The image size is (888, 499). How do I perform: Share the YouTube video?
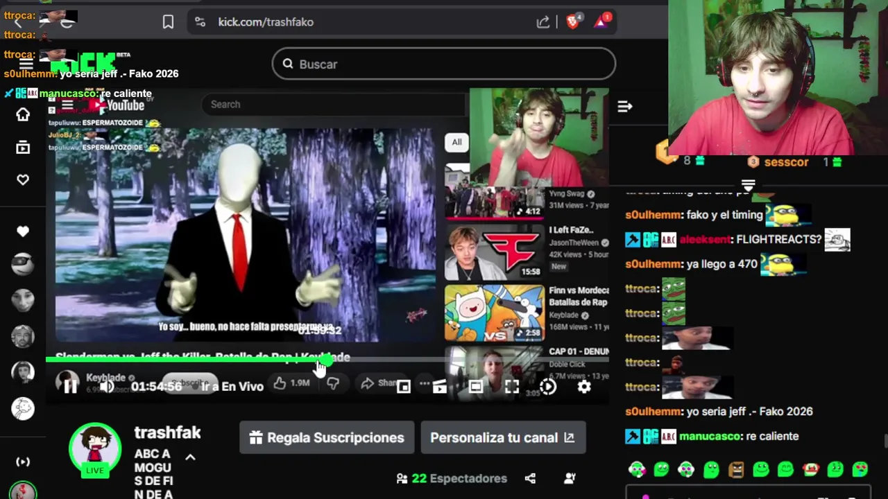pyautogui.click(x=379, y=383)
